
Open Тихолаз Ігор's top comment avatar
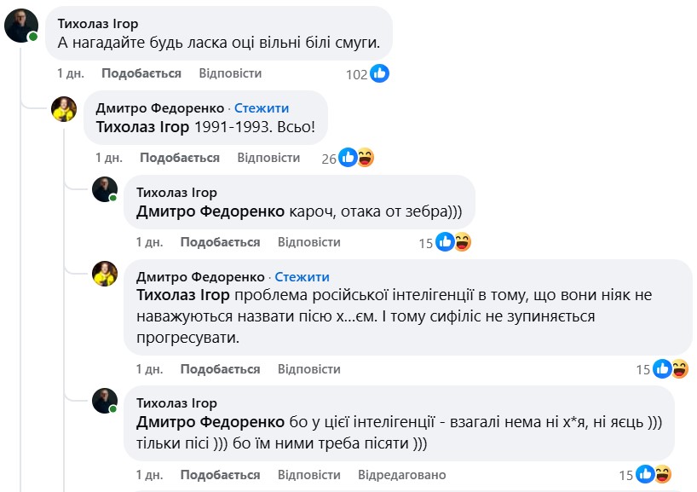pos(21,26)
